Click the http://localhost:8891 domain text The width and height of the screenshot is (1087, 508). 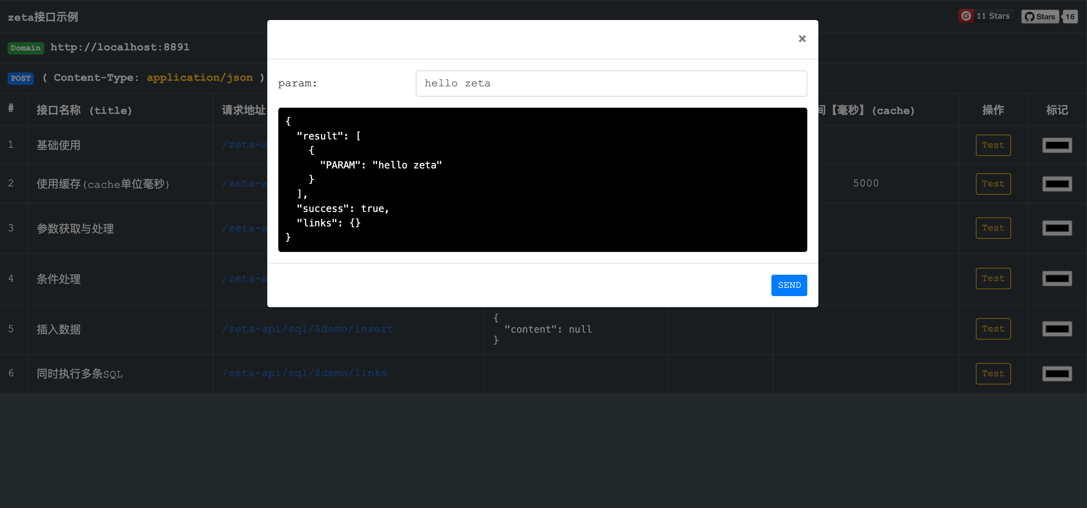(120, 47)
